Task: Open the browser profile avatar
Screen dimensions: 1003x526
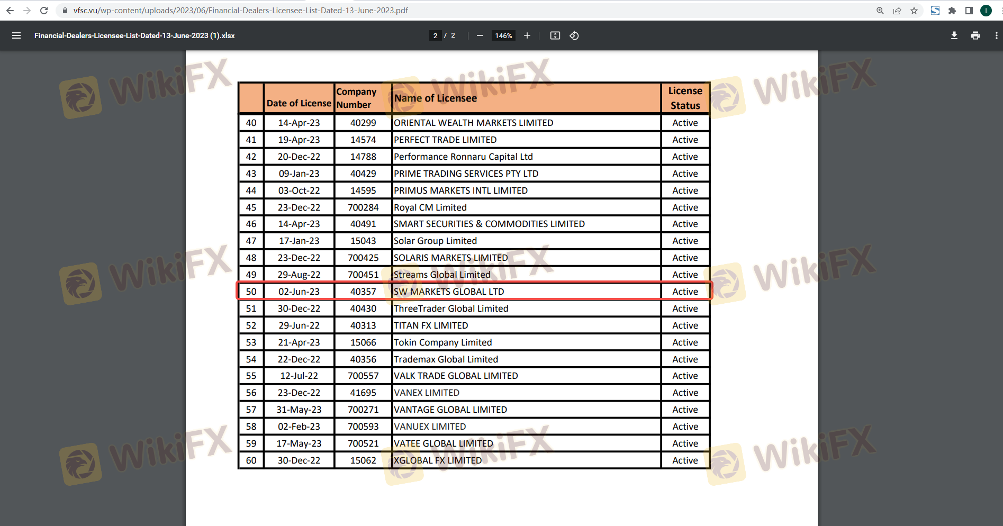Action: pyautogui.click(x=986, y=11)
